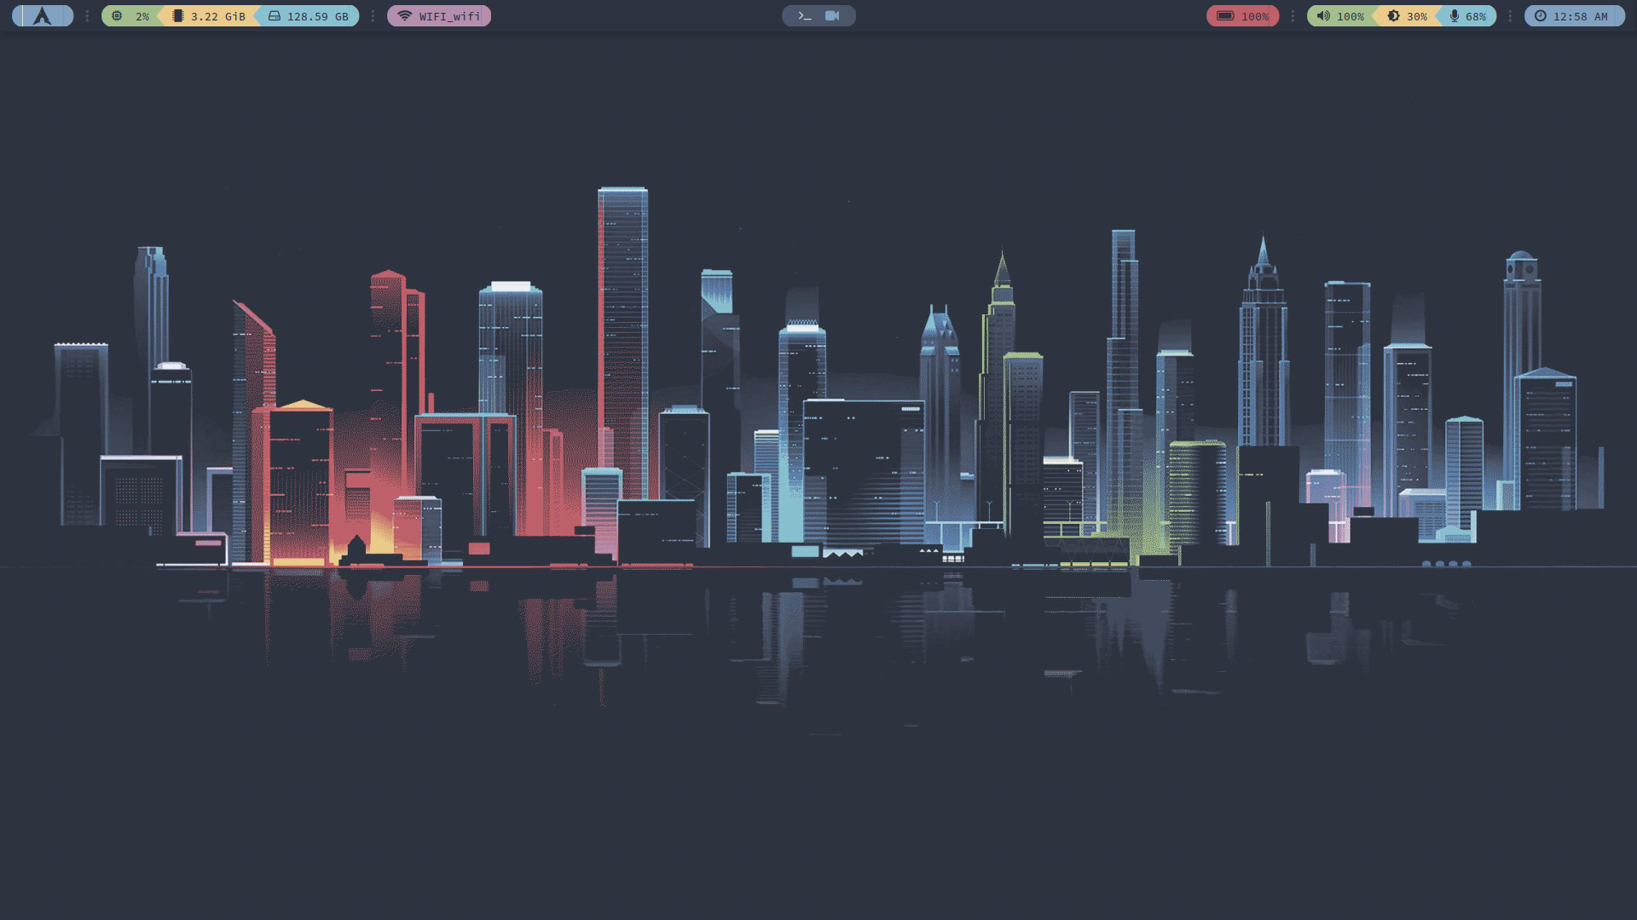Screen dimensions: 1637x920
Task: Launch the terminal prompt icon
Action: pos(804,16)
